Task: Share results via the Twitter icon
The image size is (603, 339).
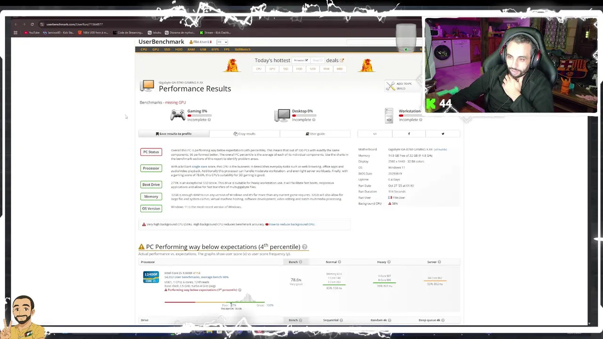Action: (443, 134)
